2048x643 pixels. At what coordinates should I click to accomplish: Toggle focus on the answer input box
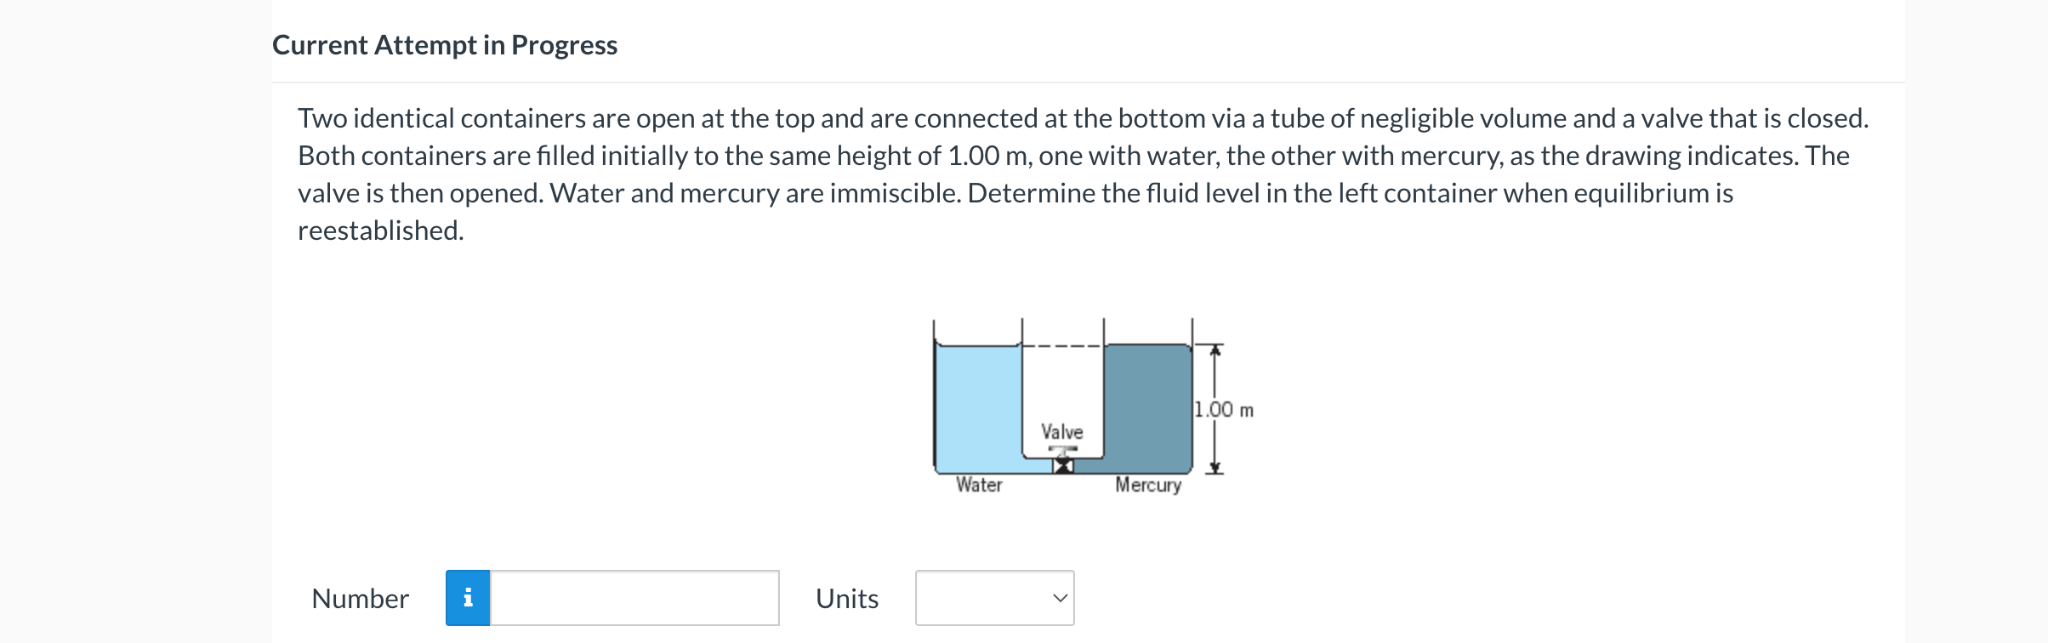pyautogui.click(x=634, y=599)
